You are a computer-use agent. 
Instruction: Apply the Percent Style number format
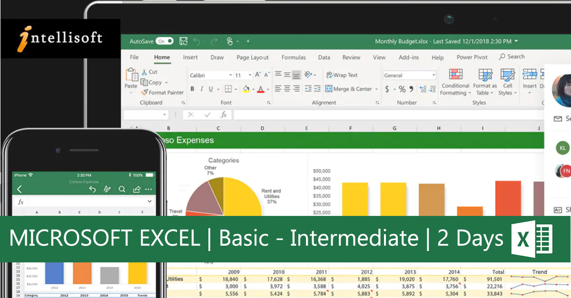402,89
